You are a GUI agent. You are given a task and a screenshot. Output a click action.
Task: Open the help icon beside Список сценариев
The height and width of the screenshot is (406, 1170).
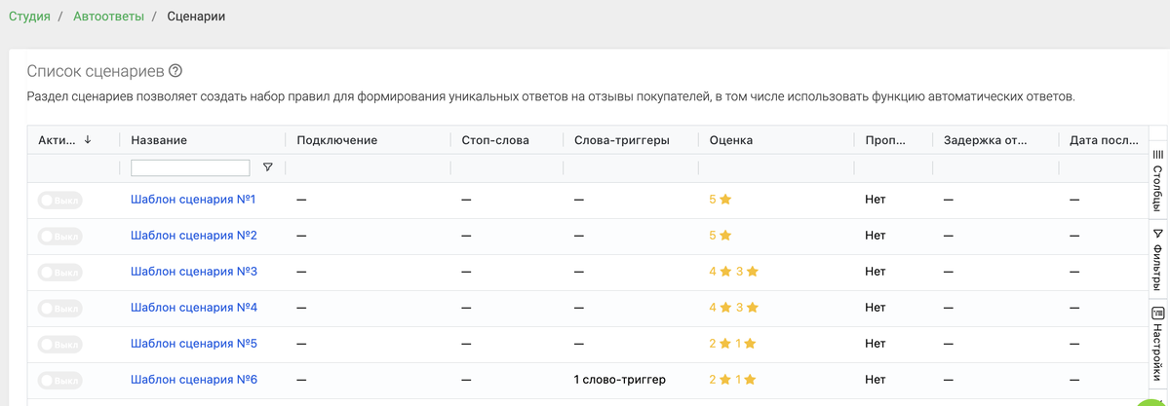coord(175,71)
